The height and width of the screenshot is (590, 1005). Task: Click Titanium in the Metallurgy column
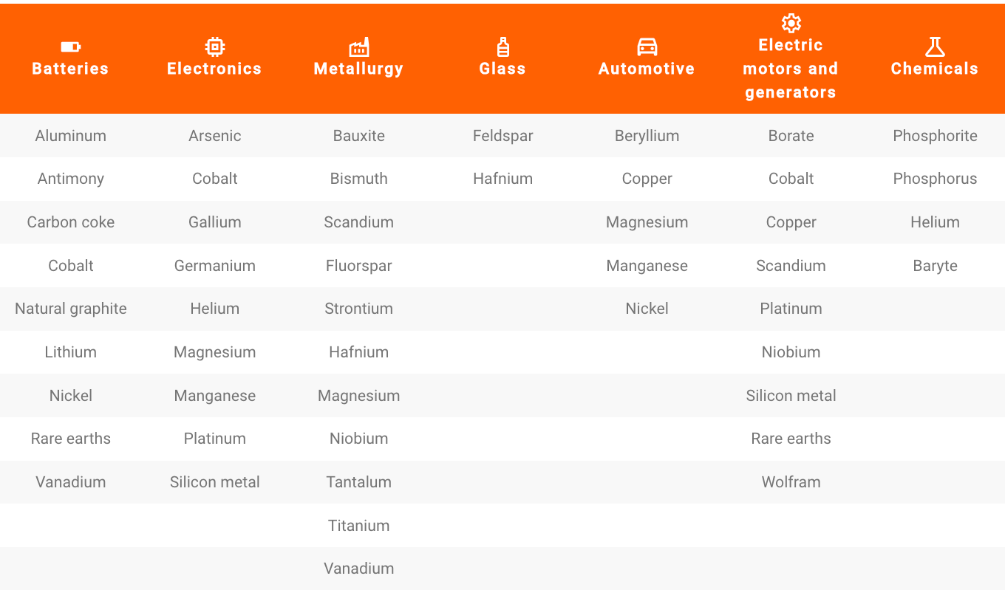tap(359, 526)
